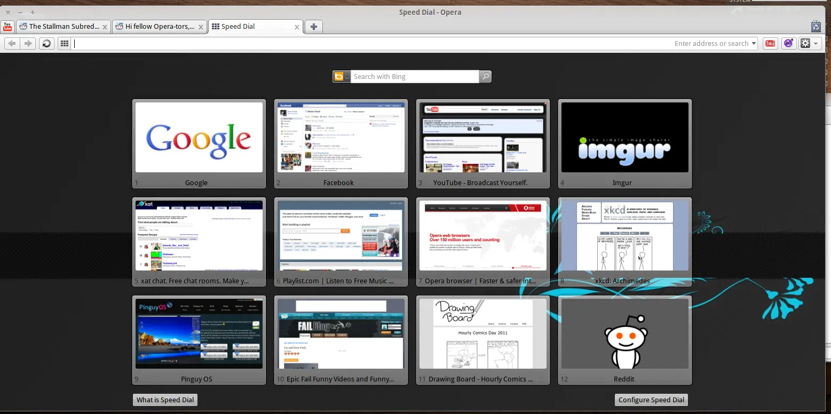Open the Playlist.com speed dial thumbnail

[x=341, y=242]
